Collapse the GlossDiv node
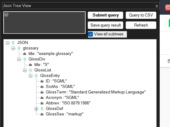The image size is (170, 127). point(19,59)
